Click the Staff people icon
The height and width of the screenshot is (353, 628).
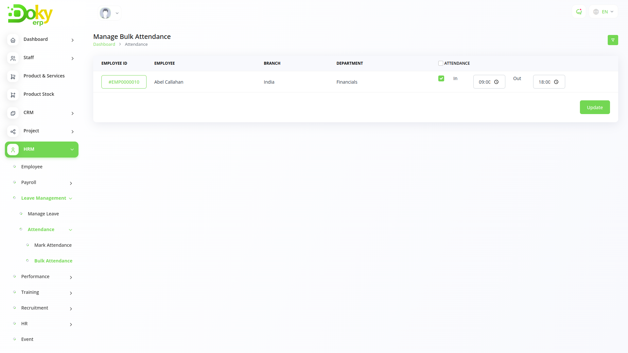13,58
